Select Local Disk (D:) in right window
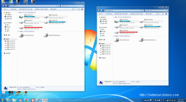The image size is (186, 102). 151,21
